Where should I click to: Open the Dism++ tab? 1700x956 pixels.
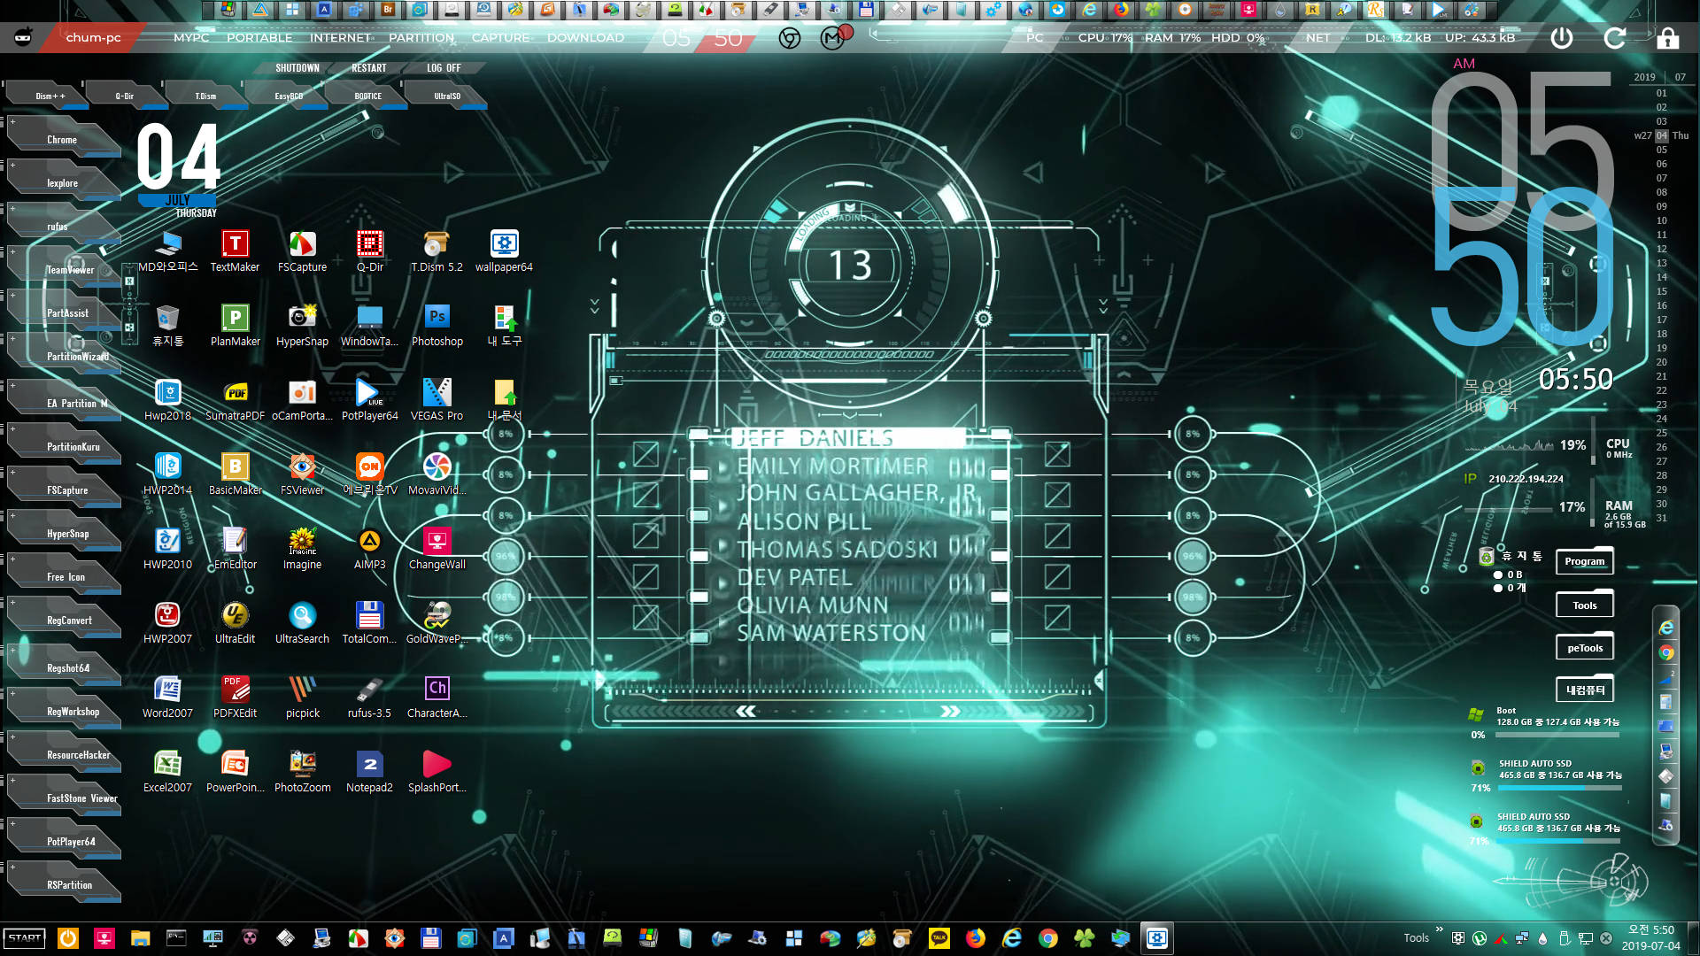point(50,96)
